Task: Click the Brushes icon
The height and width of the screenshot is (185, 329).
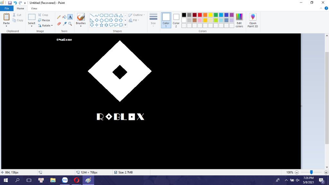Action: (x=81, y=17)
